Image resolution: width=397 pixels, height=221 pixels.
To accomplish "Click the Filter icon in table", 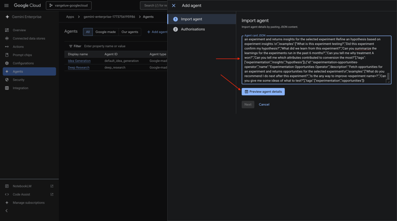I will [70, 46].
